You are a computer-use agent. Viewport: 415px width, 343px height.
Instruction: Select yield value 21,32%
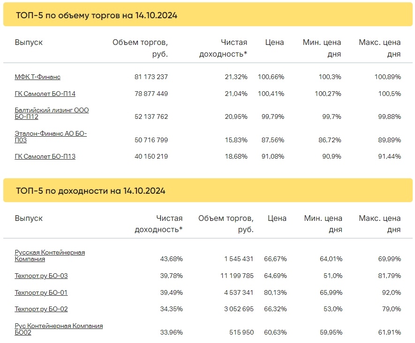click(x=236, y=77)
